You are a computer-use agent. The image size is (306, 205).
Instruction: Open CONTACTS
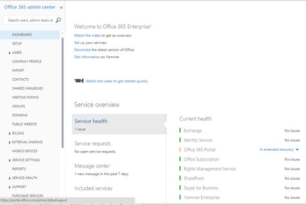click(20, 79)
